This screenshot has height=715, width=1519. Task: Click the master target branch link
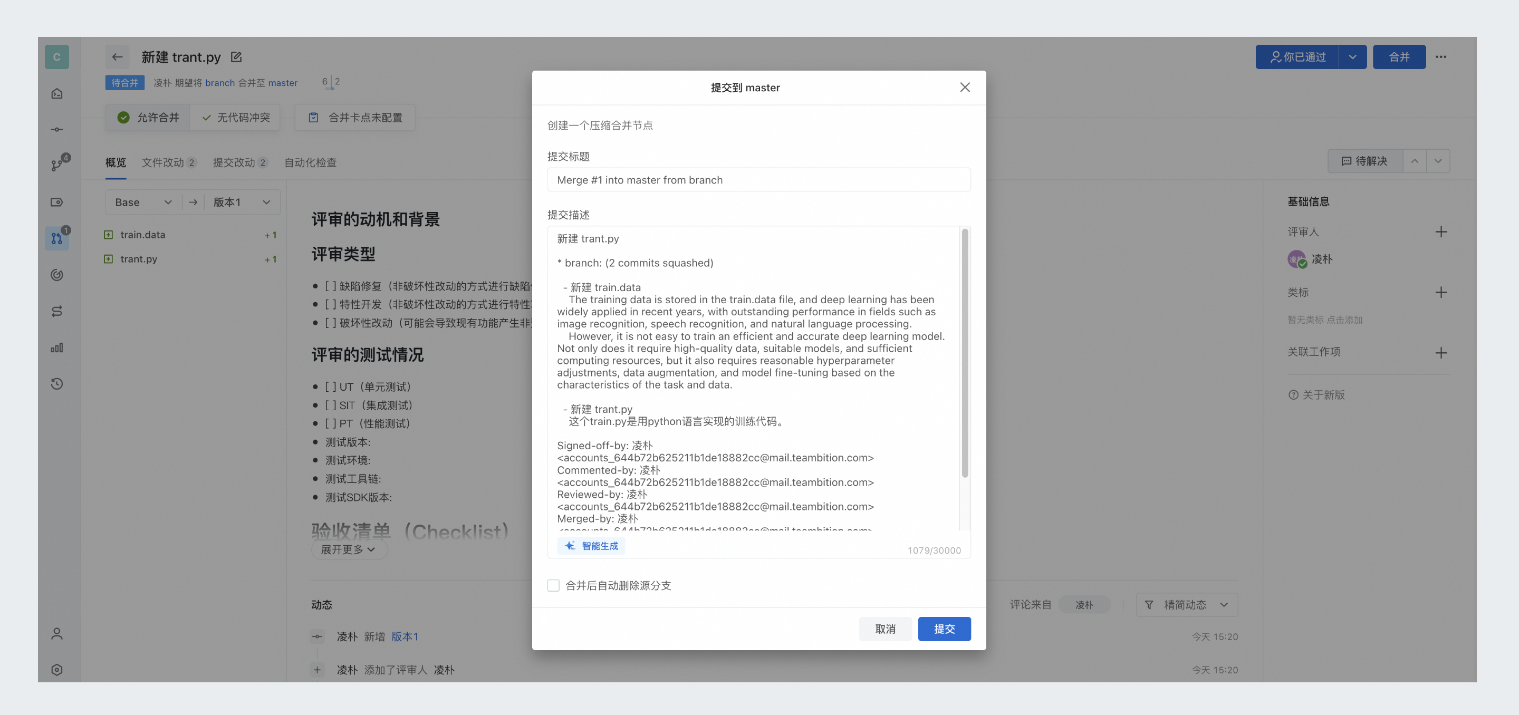pyautogui.click(x=283, y=83)
